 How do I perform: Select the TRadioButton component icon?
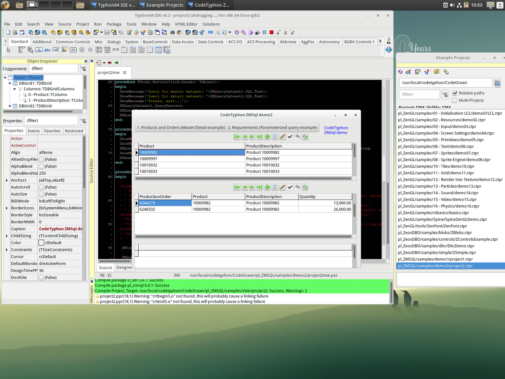(x=91, y=50)
